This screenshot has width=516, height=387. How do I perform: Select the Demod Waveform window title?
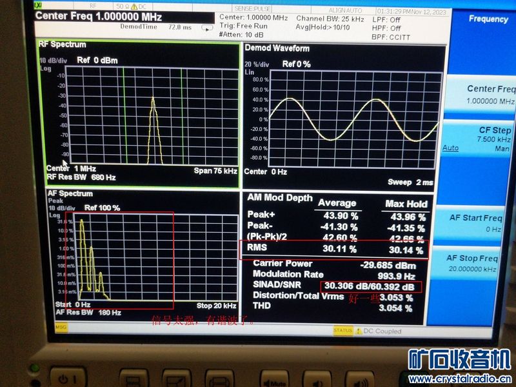click(277, 48)
